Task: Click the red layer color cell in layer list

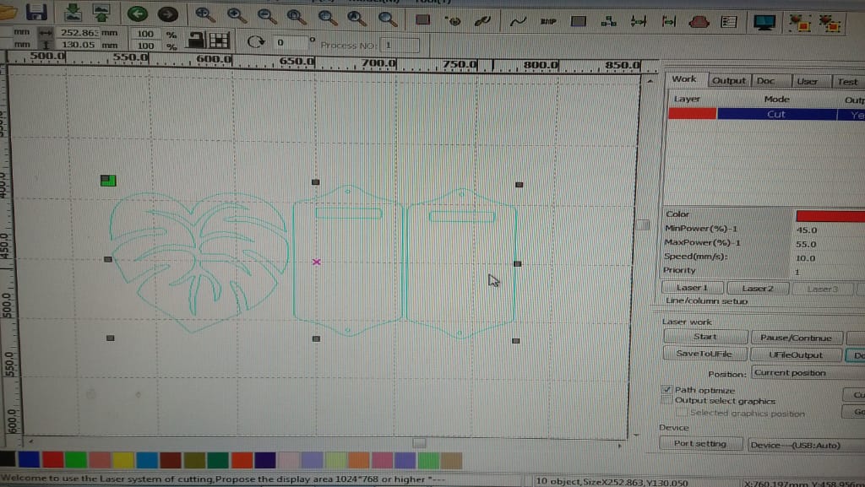Action: [692, 113]
